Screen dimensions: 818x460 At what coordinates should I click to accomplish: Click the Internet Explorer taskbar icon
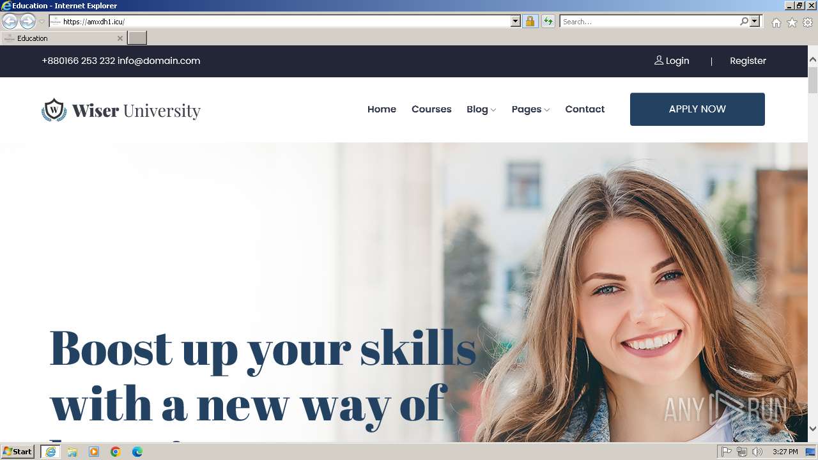coord(50,452)
